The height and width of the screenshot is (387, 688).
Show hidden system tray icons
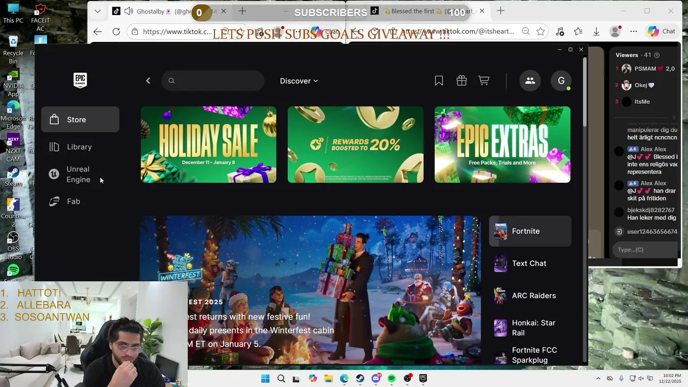point(598,378)
